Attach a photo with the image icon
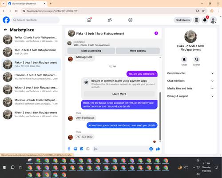 tap(75, 149)
